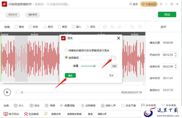The height and width of the screenshot is (118, 182).
Task: Click the app logo icon in title bar
Action: point(5,4)
